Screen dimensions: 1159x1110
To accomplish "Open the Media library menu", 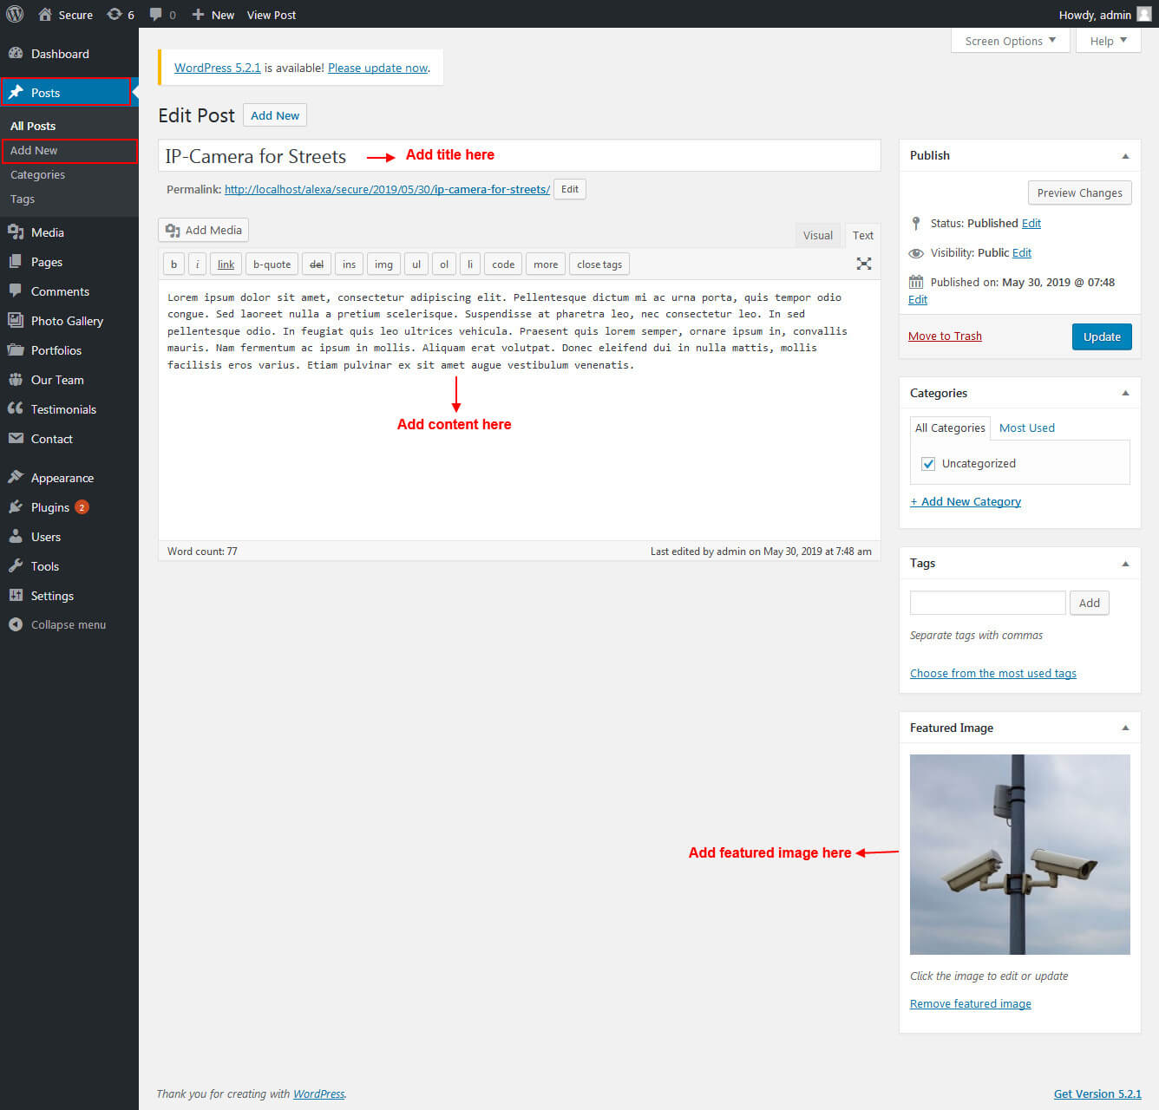I will pyautogui.click(x=69, y=232).
